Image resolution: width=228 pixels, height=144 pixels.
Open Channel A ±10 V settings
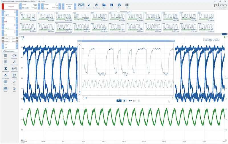coord(9,14)
